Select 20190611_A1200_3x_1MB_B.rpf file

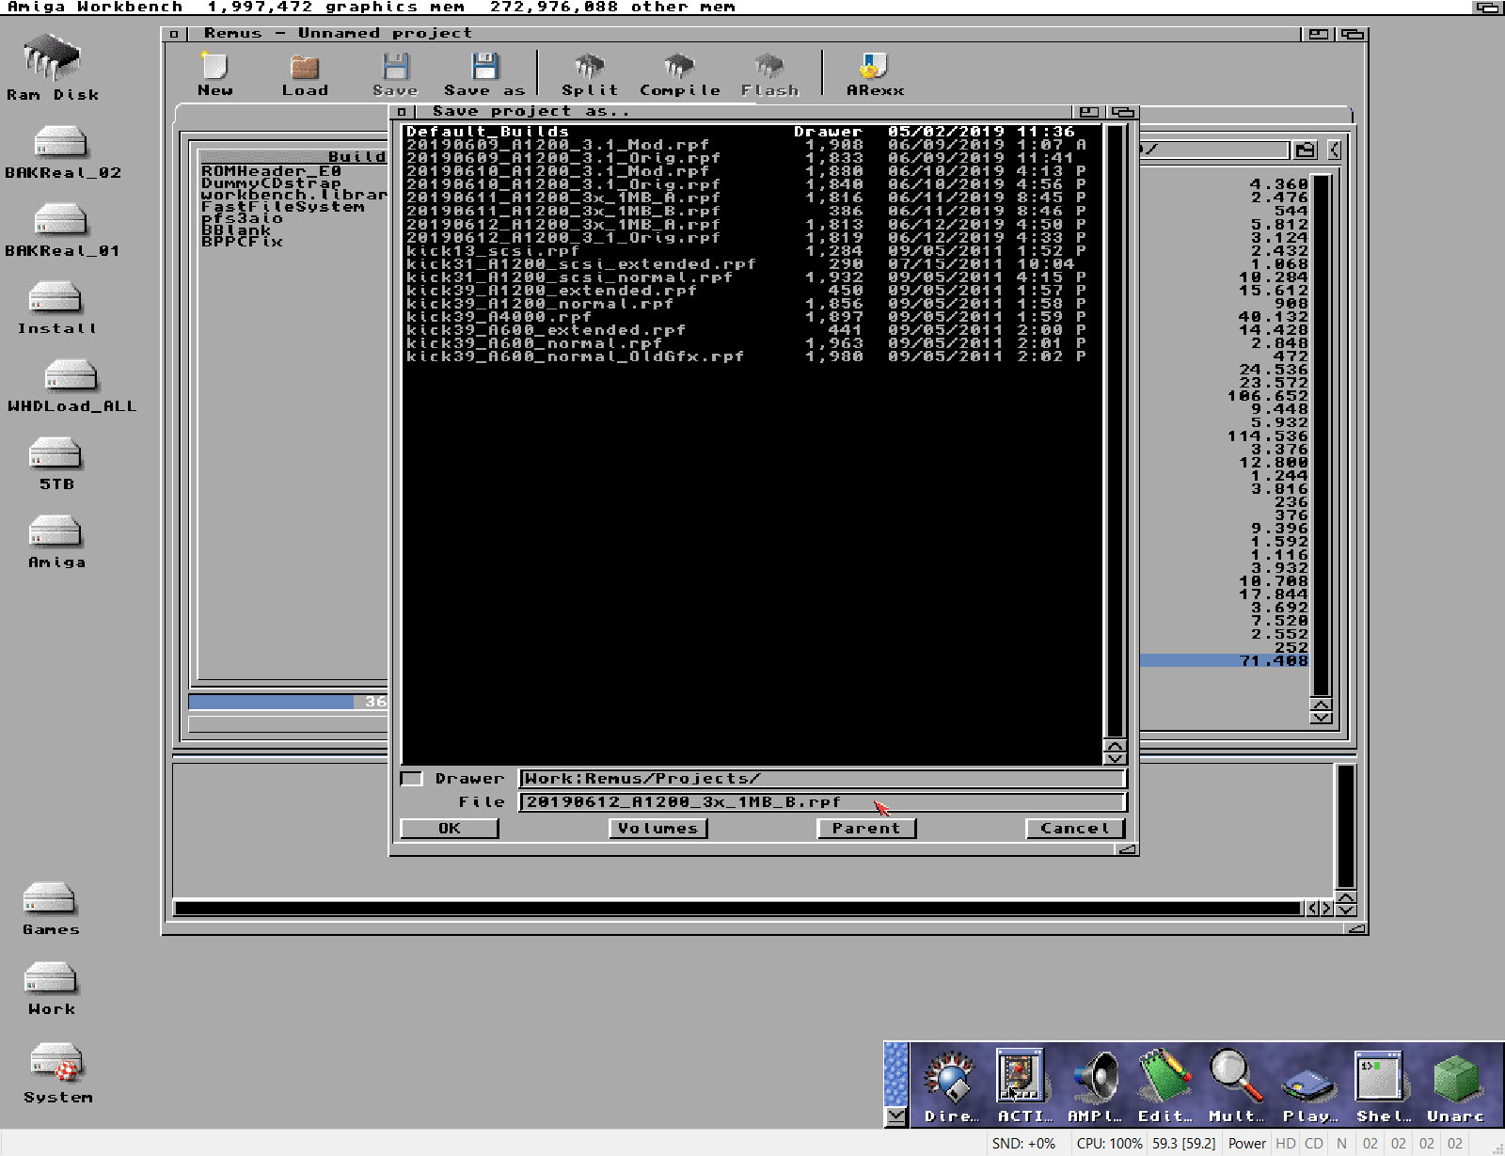tap(752, 211)
